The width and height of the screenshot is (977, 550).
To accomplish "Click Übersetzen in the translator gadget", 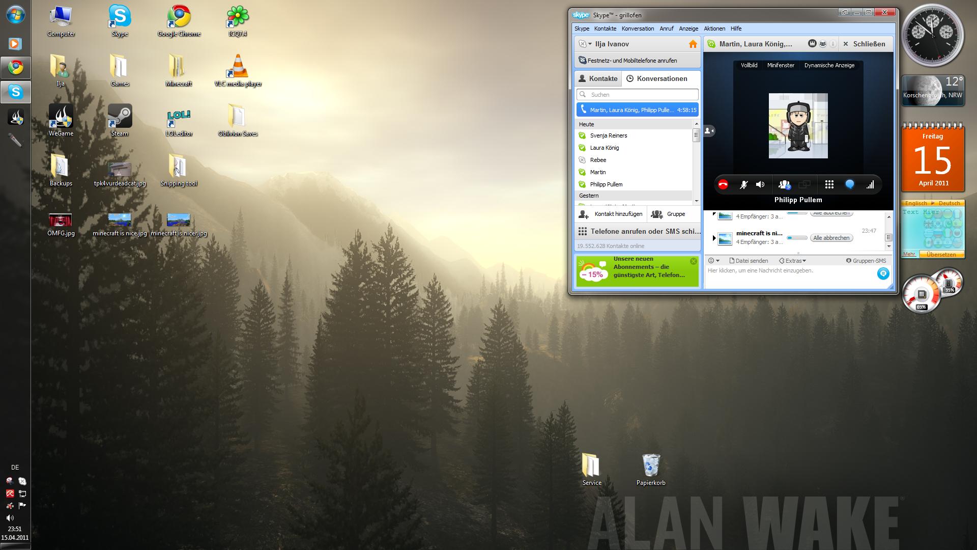I will pyautogui.click(x=941, y=254).
